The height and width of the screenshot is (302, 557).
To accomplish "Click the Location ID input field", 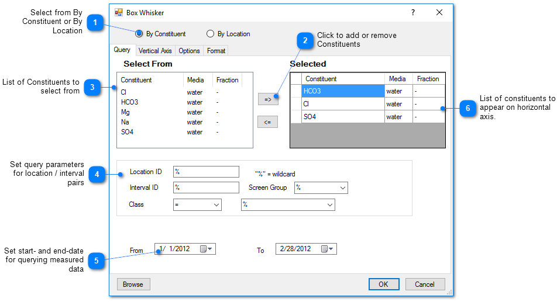I will click(x=206, y=172).
